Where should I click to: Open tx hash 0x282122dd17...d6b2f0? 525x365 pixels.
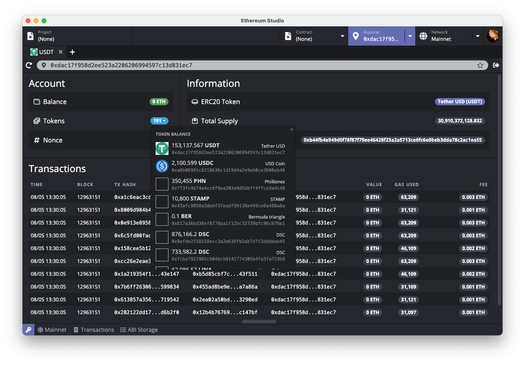click(146, 313)
